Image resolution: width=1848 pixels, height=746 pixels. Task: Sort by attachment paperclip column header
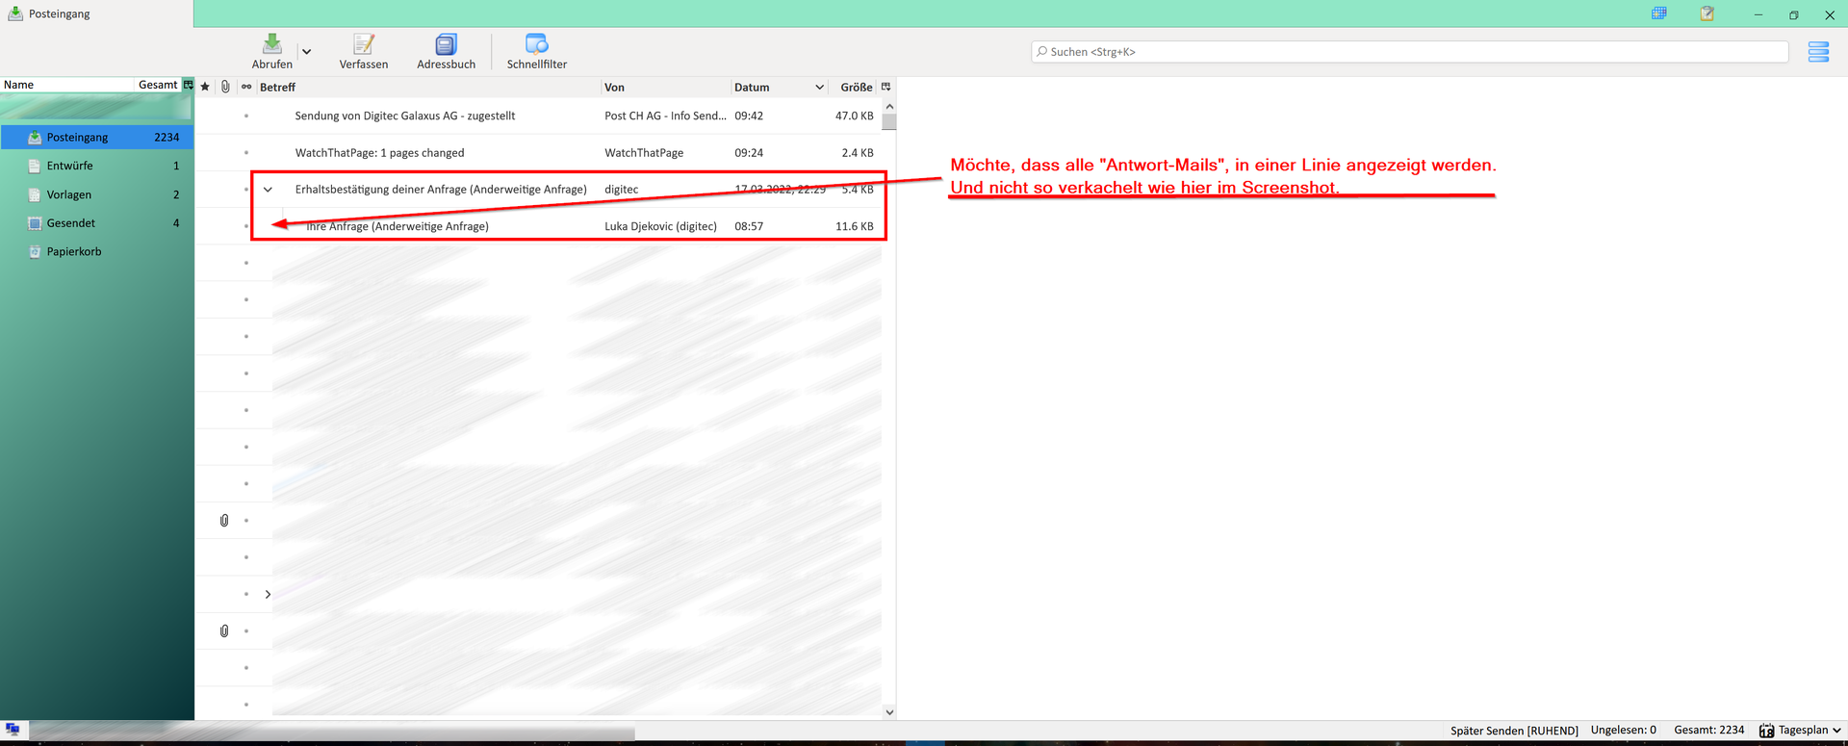pos(225,87)
